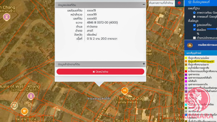Click the stacked-layers icon beside ชั้นข้อมูลแผนที่
The width and height of the screenshot is (217, 122).
(x=190, y=2)
